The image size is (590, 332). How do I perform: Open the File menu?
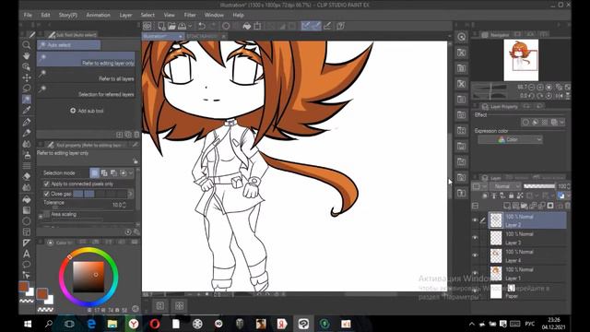(x=28, y=15)
